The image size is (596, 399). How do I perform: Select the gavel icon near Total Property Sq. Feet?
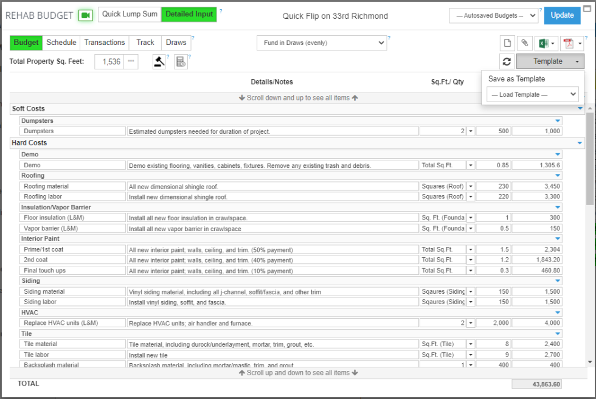click(x=159, y=61)
